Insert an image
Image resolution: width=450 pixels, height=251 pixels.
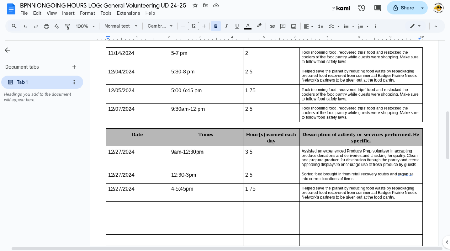294,26
